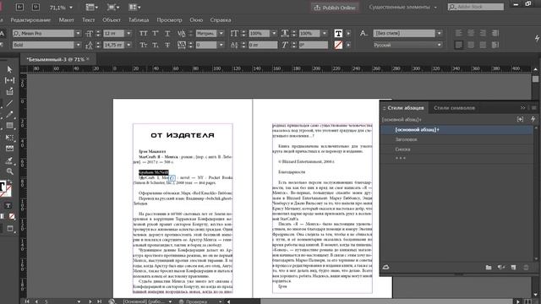Image resolution: width=541 pixels, height=304 pixels.
Task: Justify text with last line left
Action: [458, 45]
